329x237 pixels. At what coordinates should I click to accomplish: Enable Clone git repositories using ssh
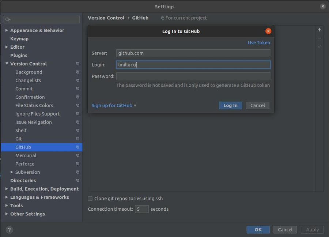[x=90, y=199]
